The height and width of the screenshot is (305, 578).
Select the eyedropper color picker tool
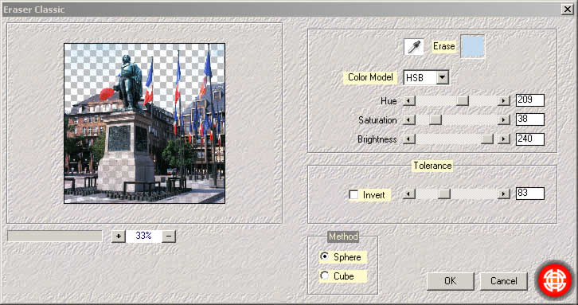click(x=413, y=47)
